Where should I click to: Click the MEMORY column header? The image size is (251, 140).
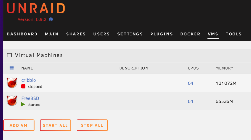(224, 68)
